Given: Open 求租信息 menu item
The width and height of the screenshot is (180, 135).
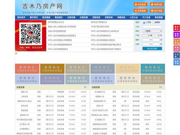Looking at the screenshot, I should [x=109, y=17].
